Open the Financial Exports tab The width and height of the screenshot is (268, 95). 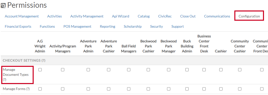click(18, 26)
